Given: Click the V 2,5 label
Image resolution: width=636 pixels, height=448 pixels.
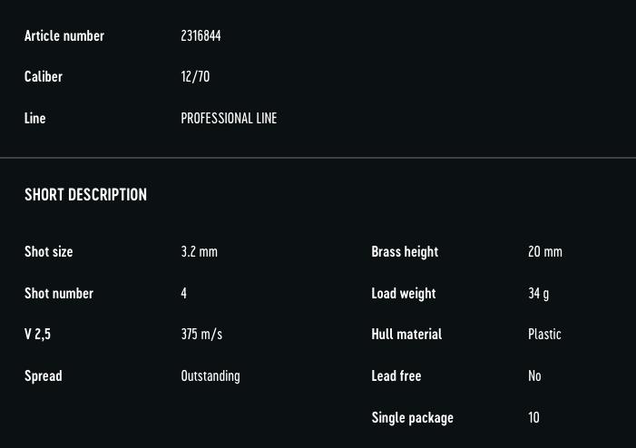Looking at the screenshot, I should click(x=37, y=335).
